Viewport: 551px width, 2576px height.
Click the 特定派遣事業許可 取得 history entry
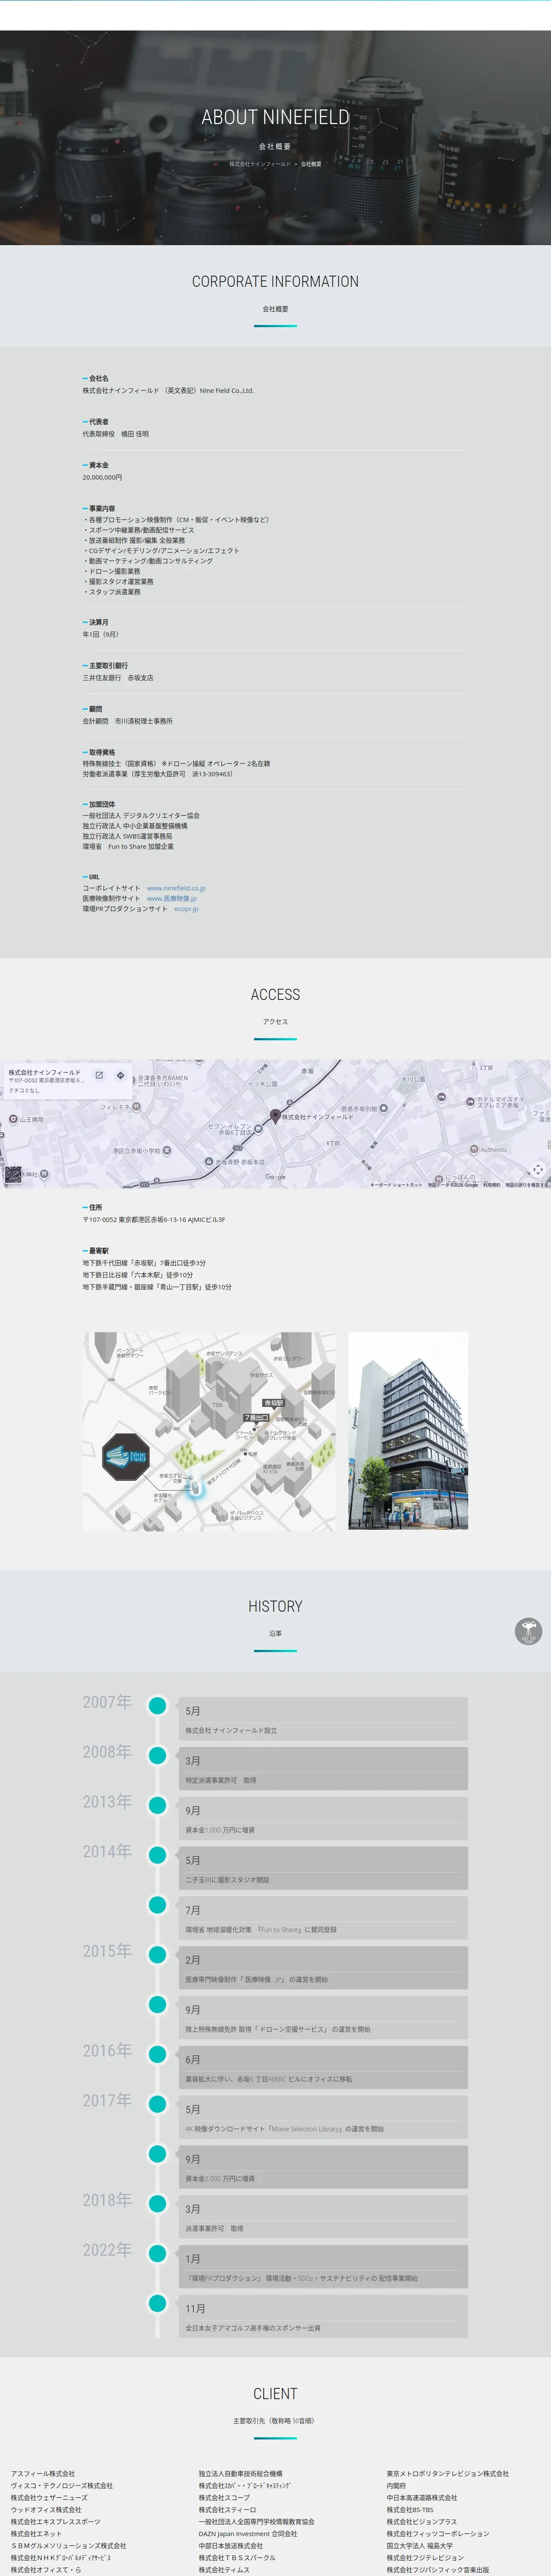coord(221,1781)
